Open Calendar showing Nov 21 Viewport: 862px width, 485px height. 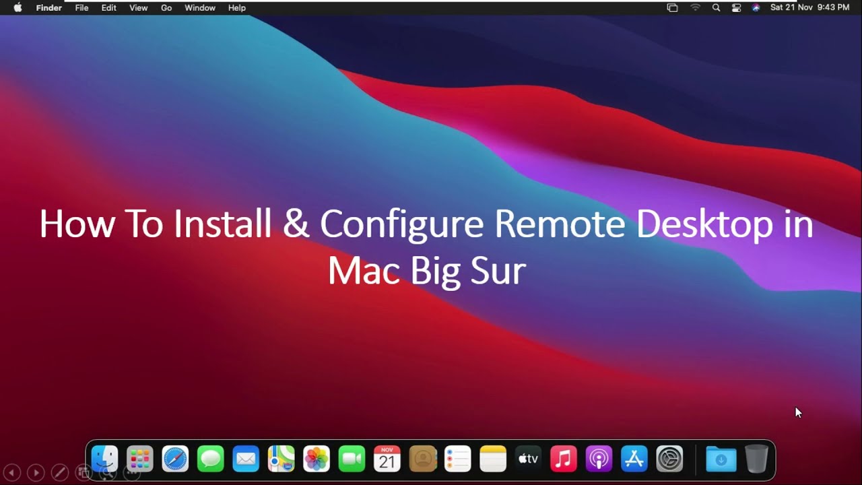click(387, 459)
